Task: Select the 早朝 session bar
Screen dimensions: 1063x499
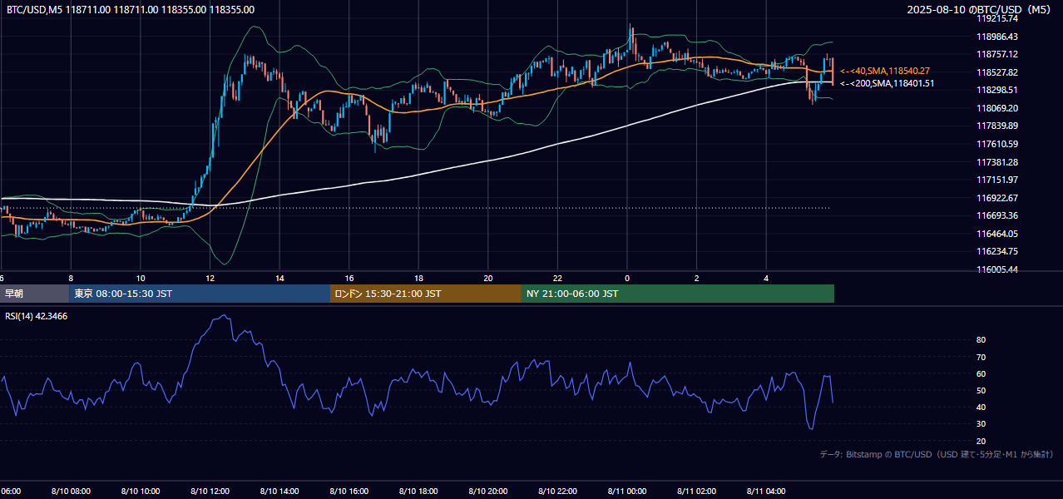Action: (x=35, y=294)
